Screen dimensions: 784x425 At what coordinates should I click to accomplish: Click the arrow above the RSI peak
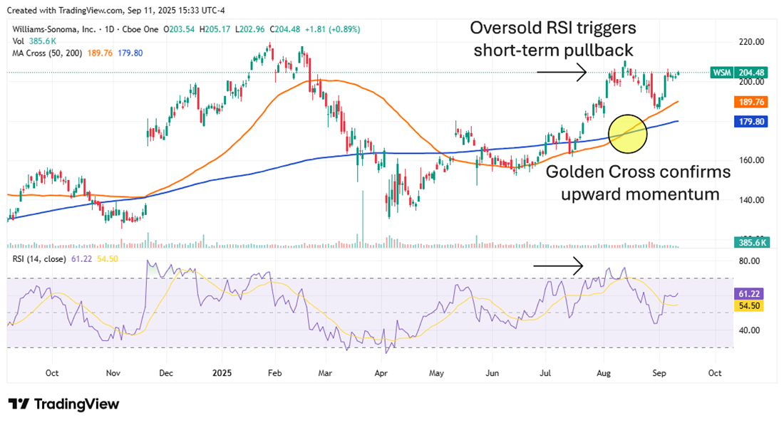point(559,265)
